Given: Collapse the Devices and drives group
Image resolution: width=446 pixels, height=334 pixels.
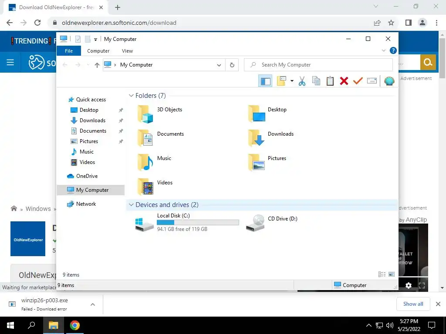Looking at the screenshot, I should tap(131, 205).
